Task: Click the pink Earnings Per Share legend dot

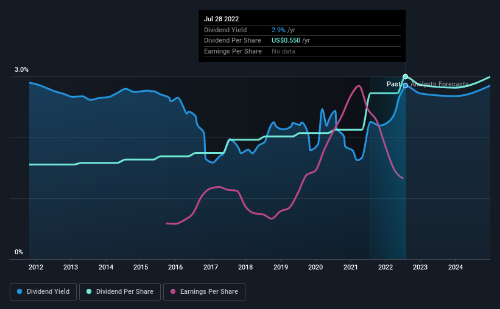Action: [x=173, y=291]
